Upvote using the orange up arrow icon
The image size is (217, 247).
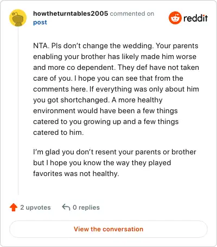14,207
